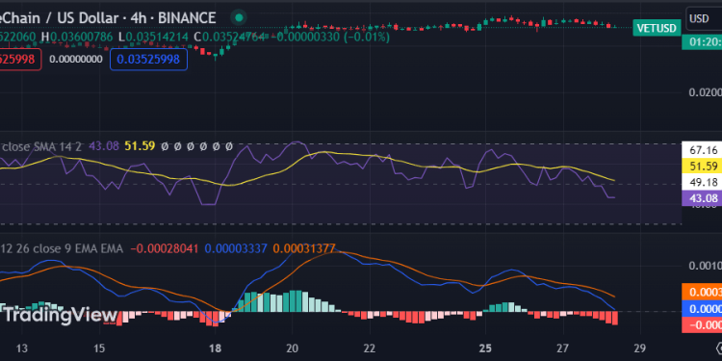Click the 0.0200 label on the price axis

coord(705,92)
